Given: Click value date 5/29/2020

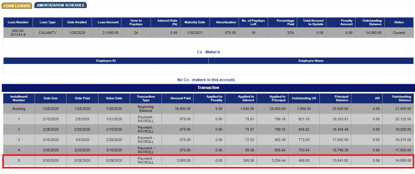Looking at the screenshot, I should tap(114, 160).
